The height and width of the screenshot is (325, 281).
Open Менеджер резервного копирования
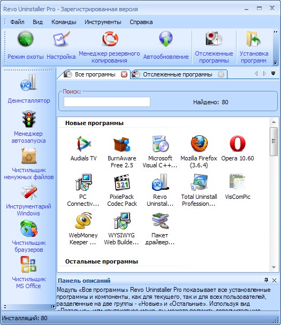pos(109,47)
